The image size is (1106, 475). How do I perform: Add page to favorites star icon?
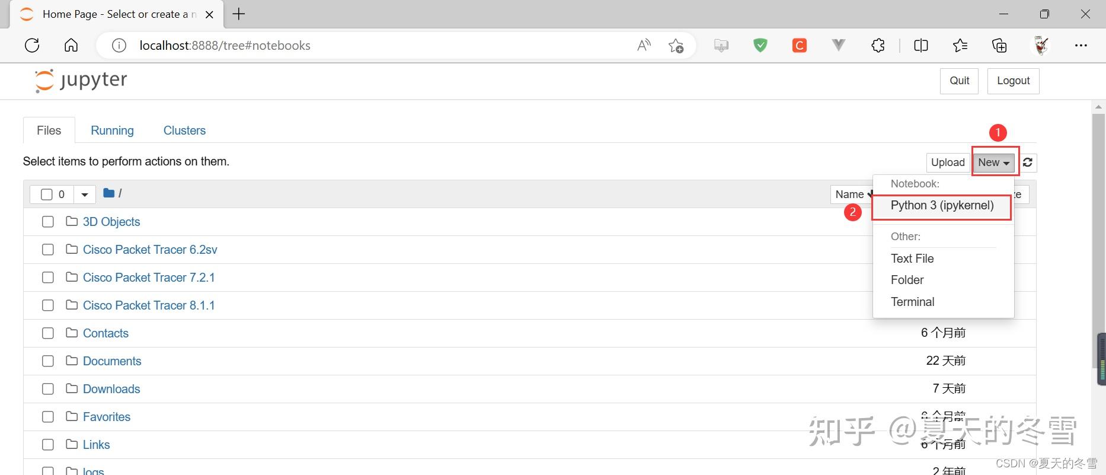click(x=676, y=46)
